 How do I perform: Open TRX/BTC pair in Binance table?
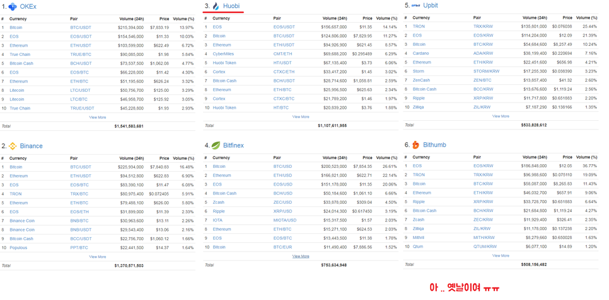pyautogui.click(x=79, y=194)
